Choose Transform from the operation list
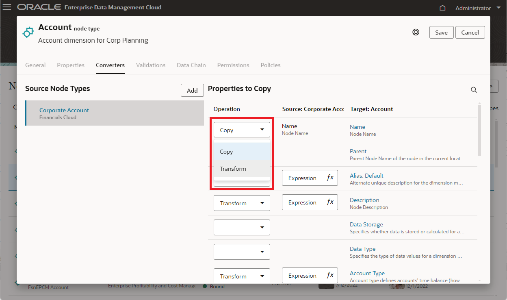 pyautogui.click(x=242, y=169)
